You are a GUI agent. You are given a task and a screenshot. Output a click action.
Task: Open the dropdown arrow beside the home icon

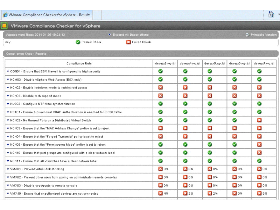[x=279, y=14]
